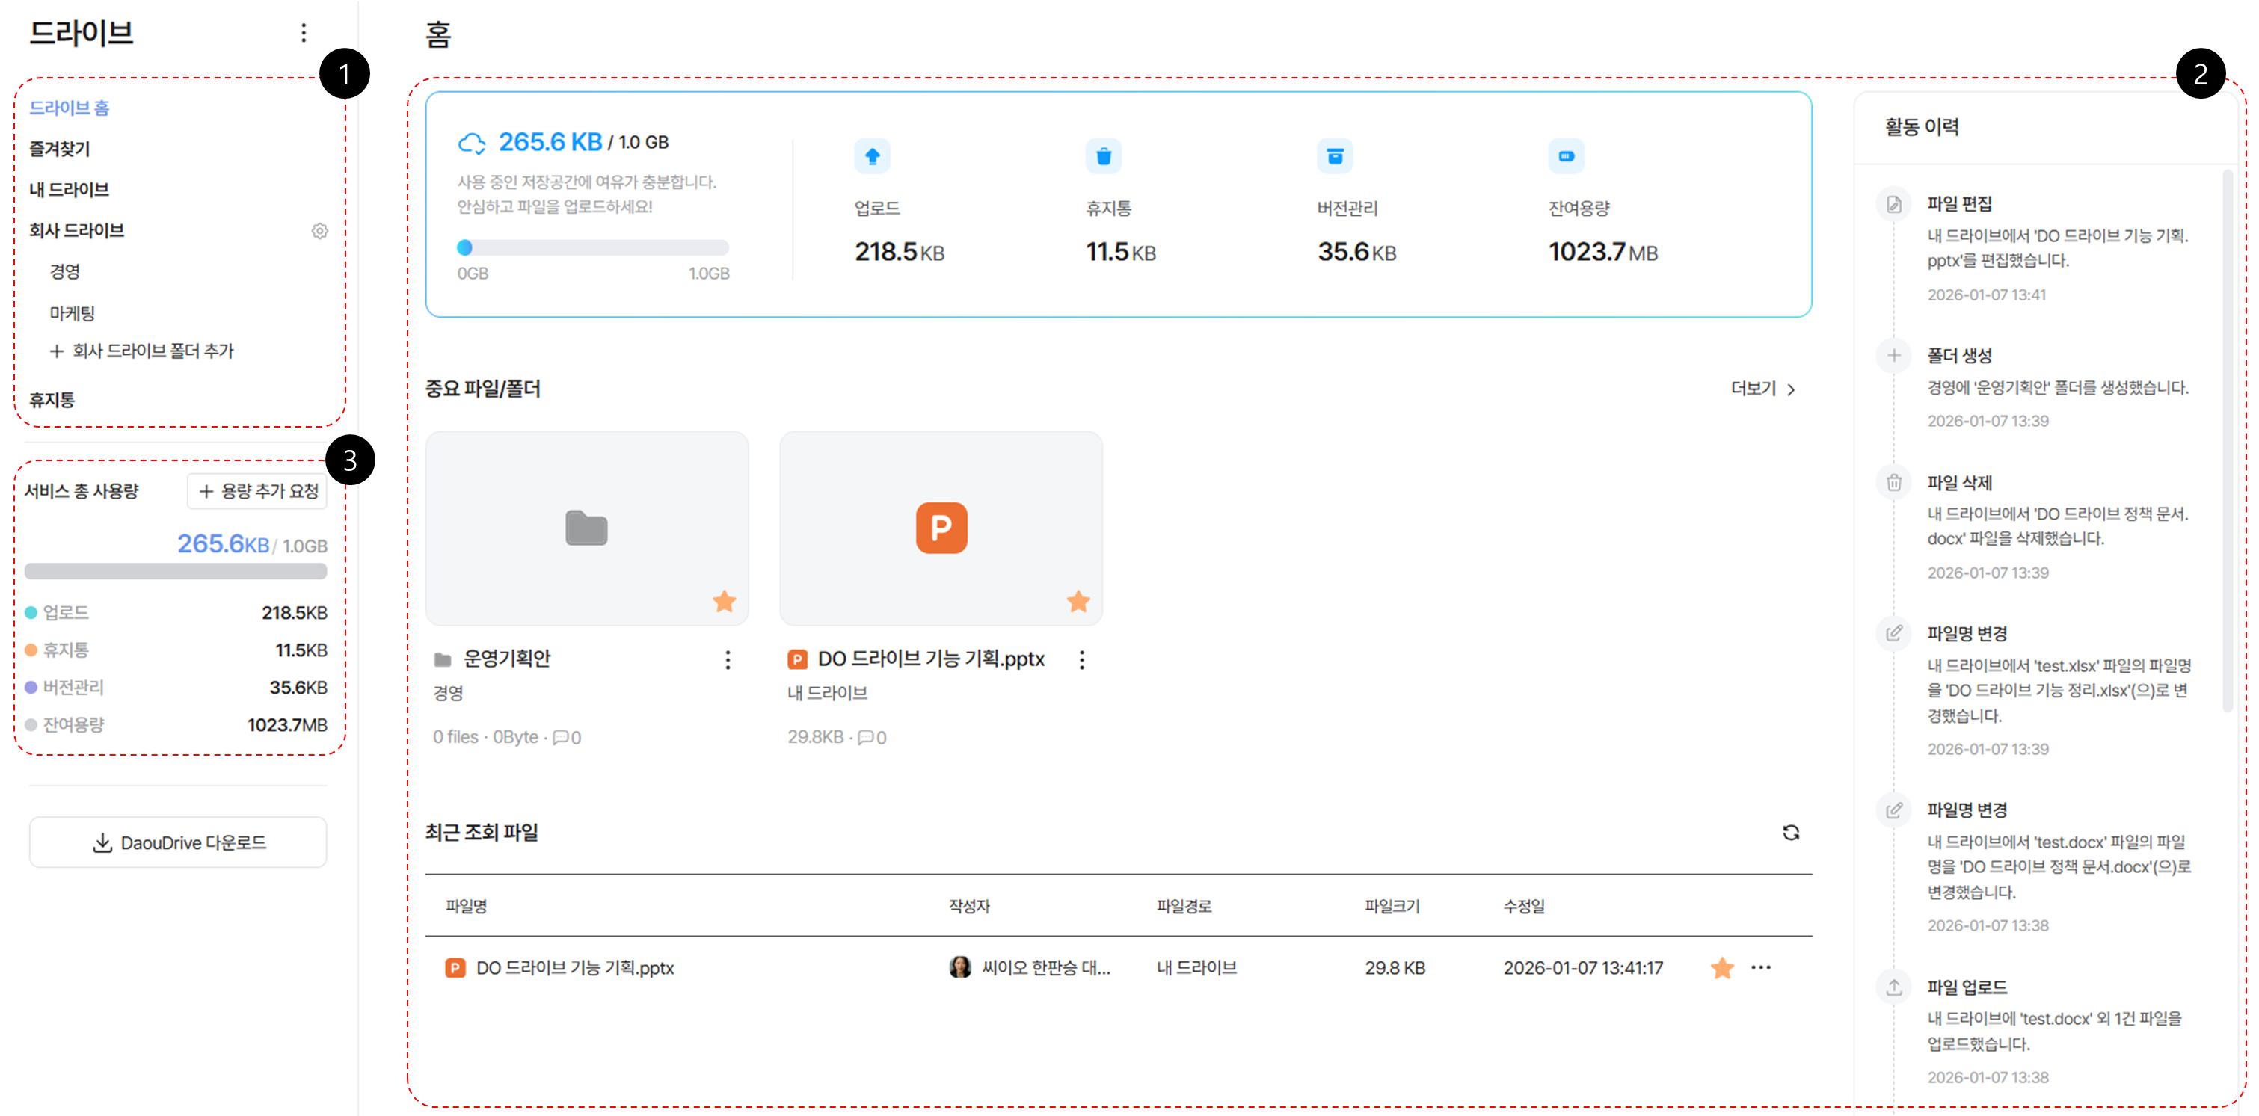2259x1116 pixels.
Task: Click the 용량 추가 요청 button
Action: click(x=258, y=491)
